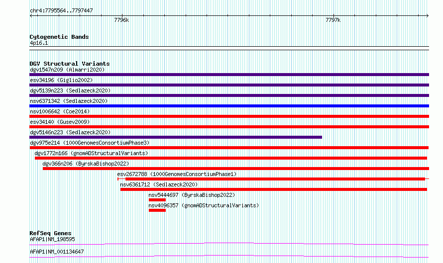
Task: Select the red bar under dgv975e214
Action: point(229,148)
